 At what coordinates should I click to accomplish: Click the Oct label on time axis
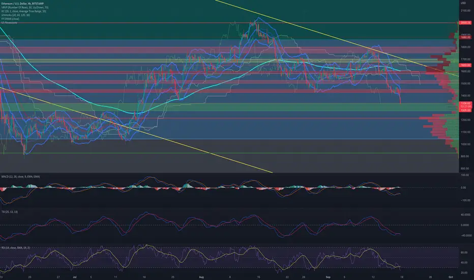pyautogui.click(x=451, y=277)
